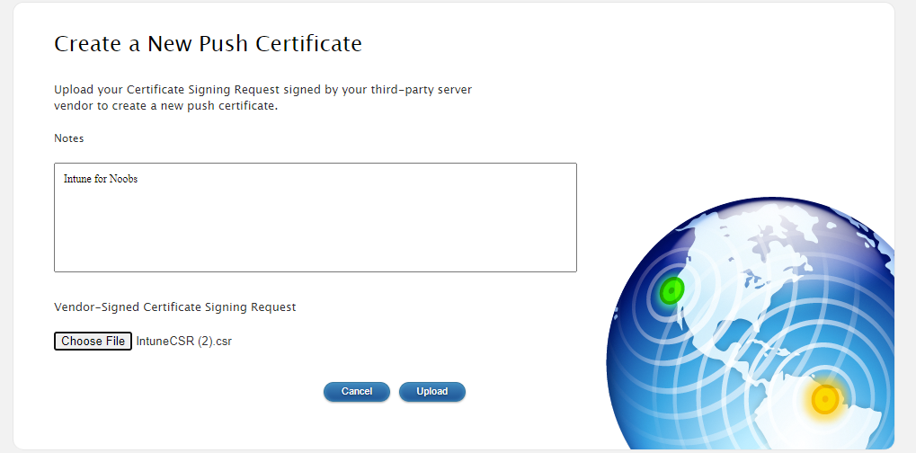Click the Choose File button

pos(93,341)
